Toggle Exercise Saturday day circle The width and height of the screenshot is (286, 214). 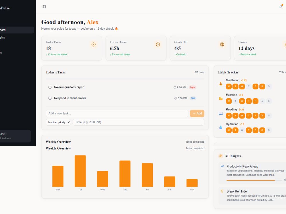262,101
